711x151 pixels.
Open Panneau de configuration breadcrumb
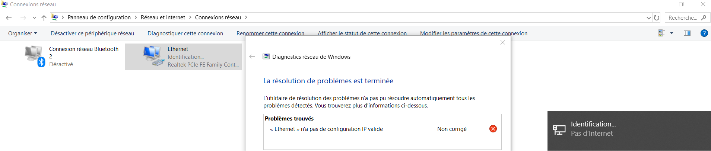pos(99,17)
